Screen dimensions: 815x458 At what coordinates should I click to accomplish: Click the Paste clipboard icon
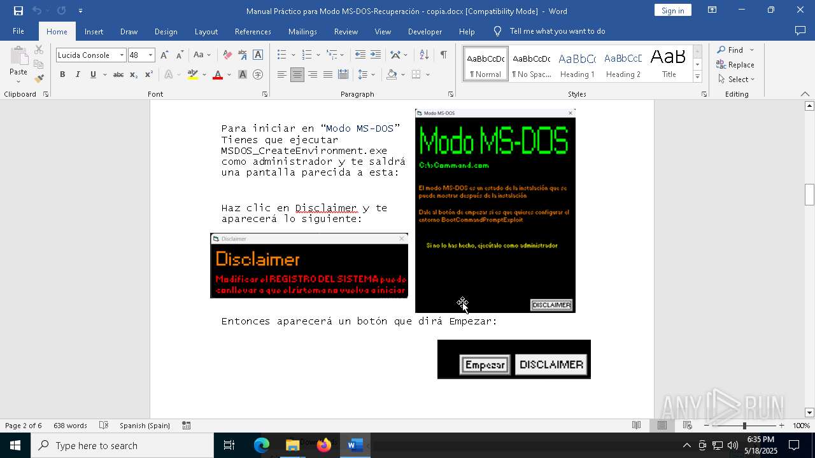pyautogui.click(x=18, y=56)
